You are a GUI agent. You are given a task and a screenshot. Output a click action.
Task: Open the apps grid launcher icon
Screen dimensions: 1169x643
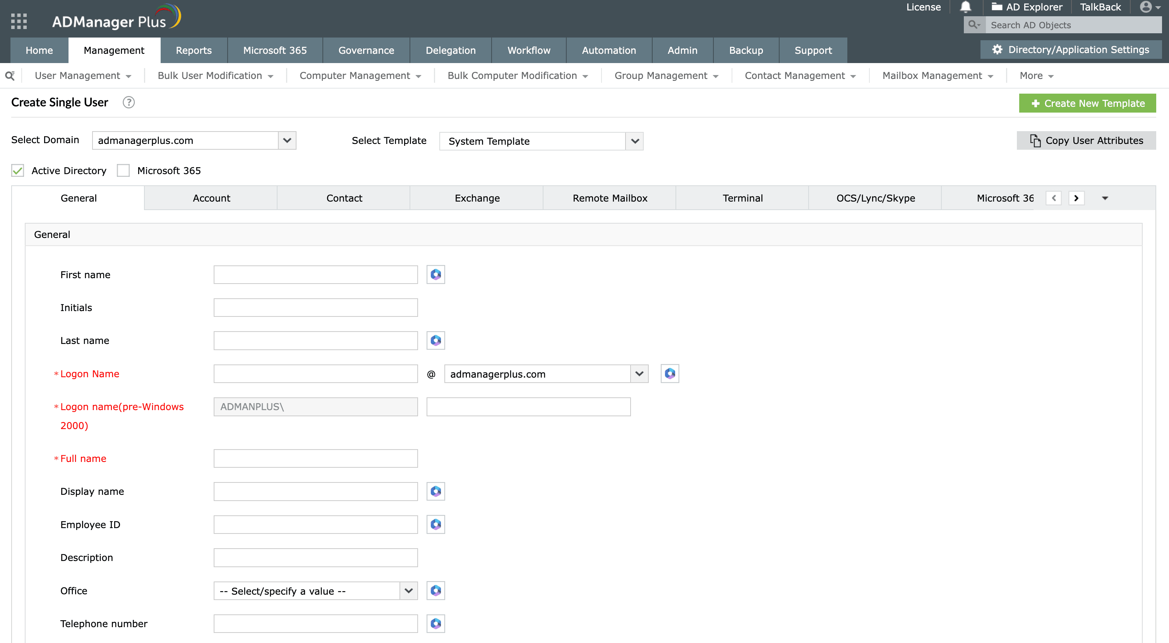19,21
